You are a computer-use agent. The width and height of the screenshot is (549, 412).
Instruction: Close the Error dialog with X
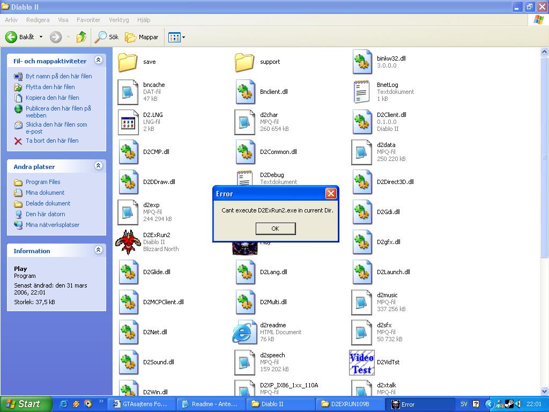[331, 194]
